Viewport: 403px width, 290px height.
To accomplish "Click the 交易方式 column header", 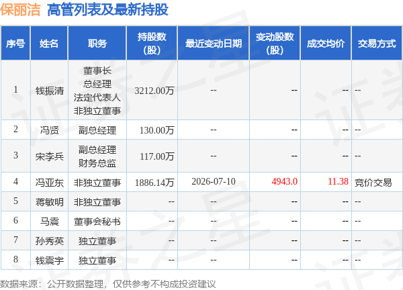I will [377, 43].
